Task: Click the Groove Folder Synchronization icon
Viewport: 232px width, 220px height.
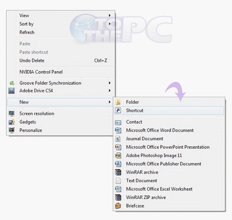Action: (x=12, y=83)
